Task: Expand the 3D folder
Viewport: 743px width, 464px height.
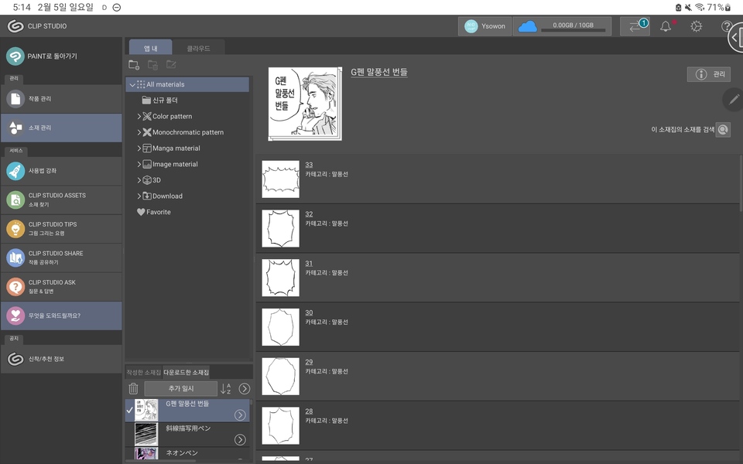Action: tap(139, 180)
